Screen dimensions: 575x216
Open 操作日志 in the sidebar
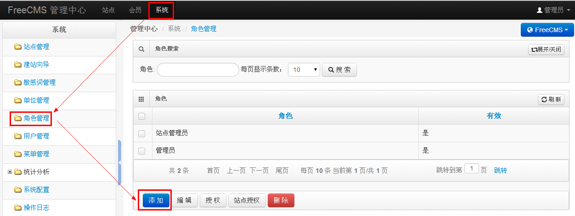pos(36,208)
